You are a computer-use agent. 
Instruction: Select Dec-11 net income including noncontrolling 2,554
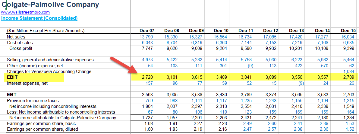(246, 106)
